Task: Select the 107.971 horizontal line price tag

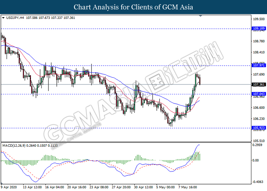Action: click(258, 66)
